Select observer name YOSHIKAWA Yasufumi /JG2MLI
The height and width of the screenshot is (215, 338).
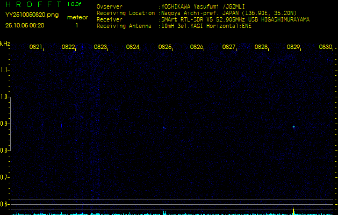(x=203, y=6)
